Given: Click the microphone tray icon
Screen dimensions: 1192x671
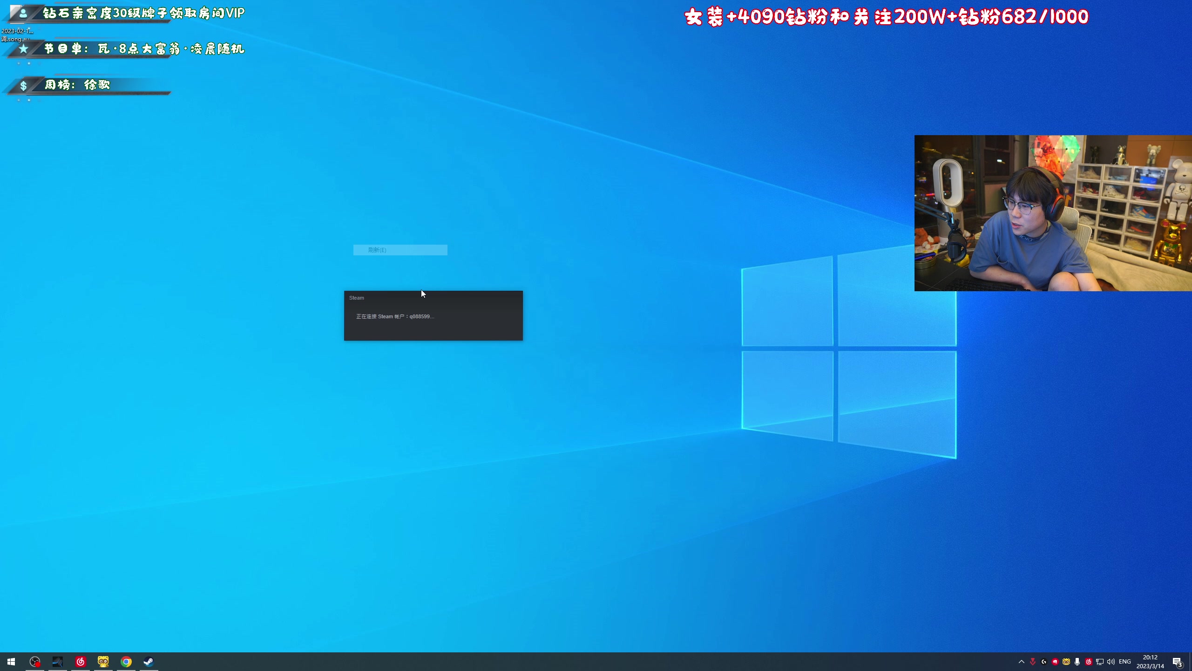Looking at the screenshot, I should point(1077,662).
